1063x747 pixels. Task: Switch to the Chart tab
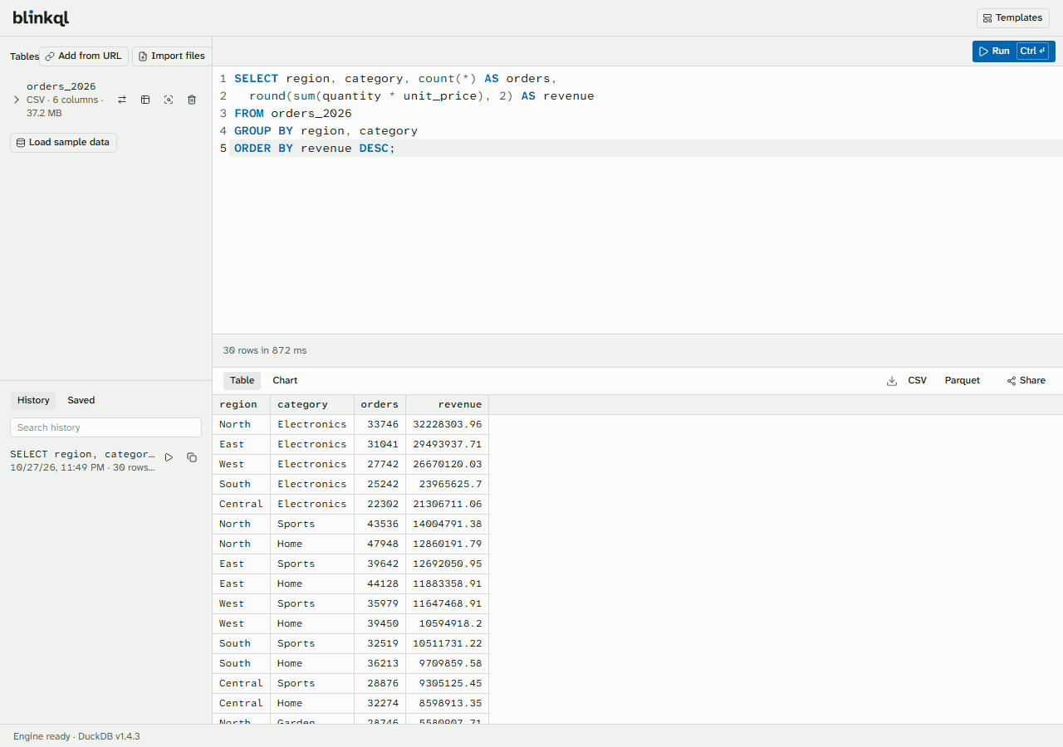point(285,381)
